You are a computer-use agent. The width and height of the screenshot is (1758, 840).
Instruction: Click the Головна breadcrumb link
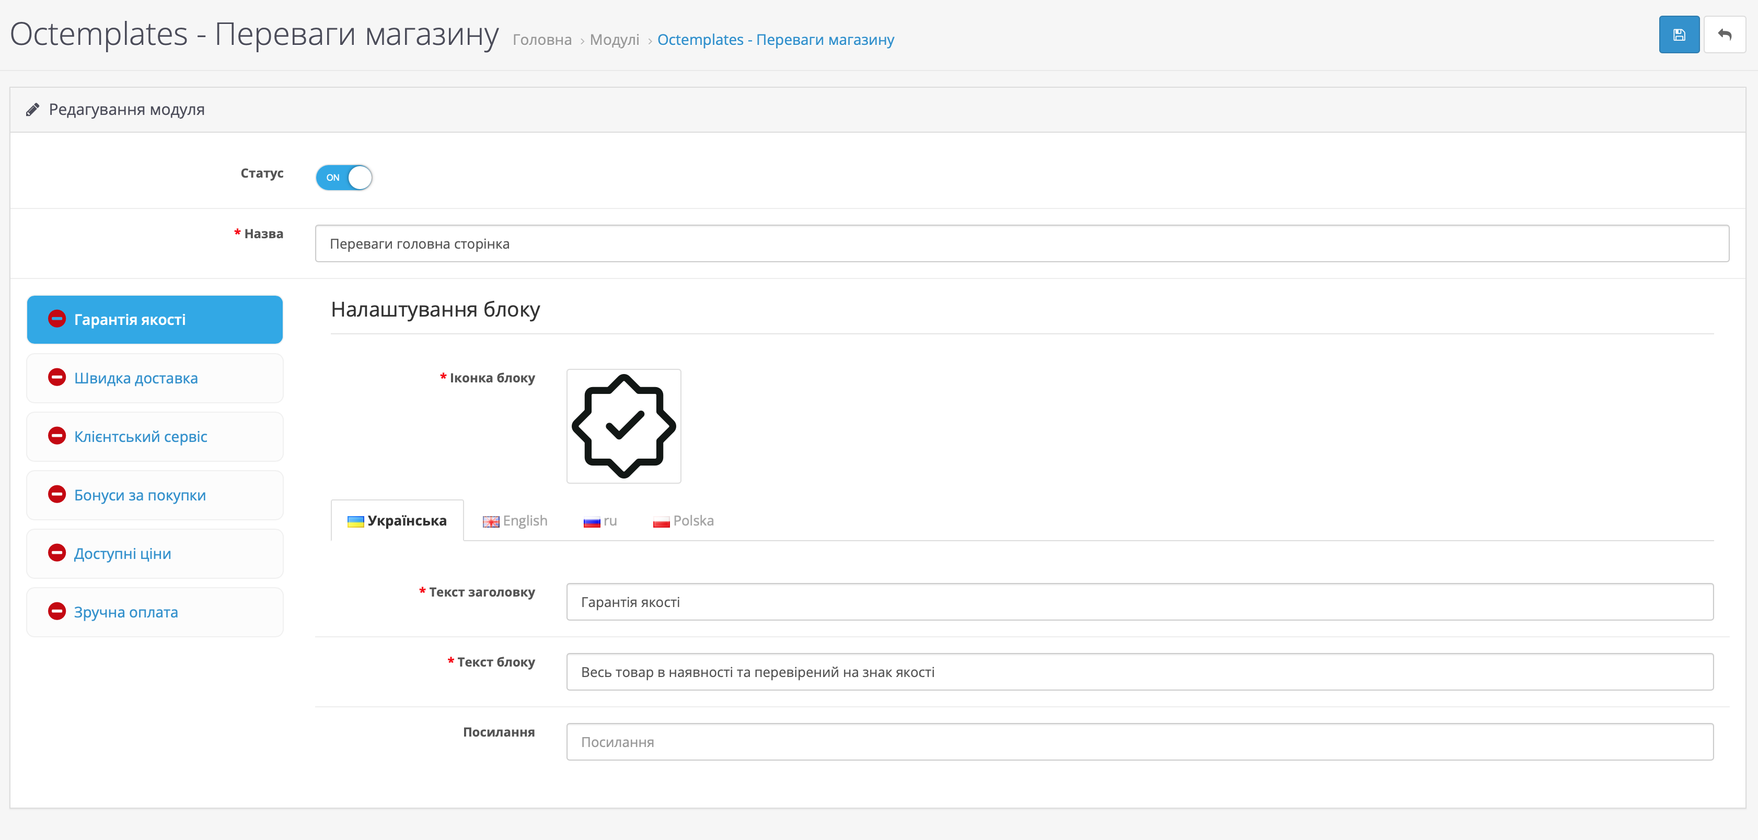pos(542,40)
